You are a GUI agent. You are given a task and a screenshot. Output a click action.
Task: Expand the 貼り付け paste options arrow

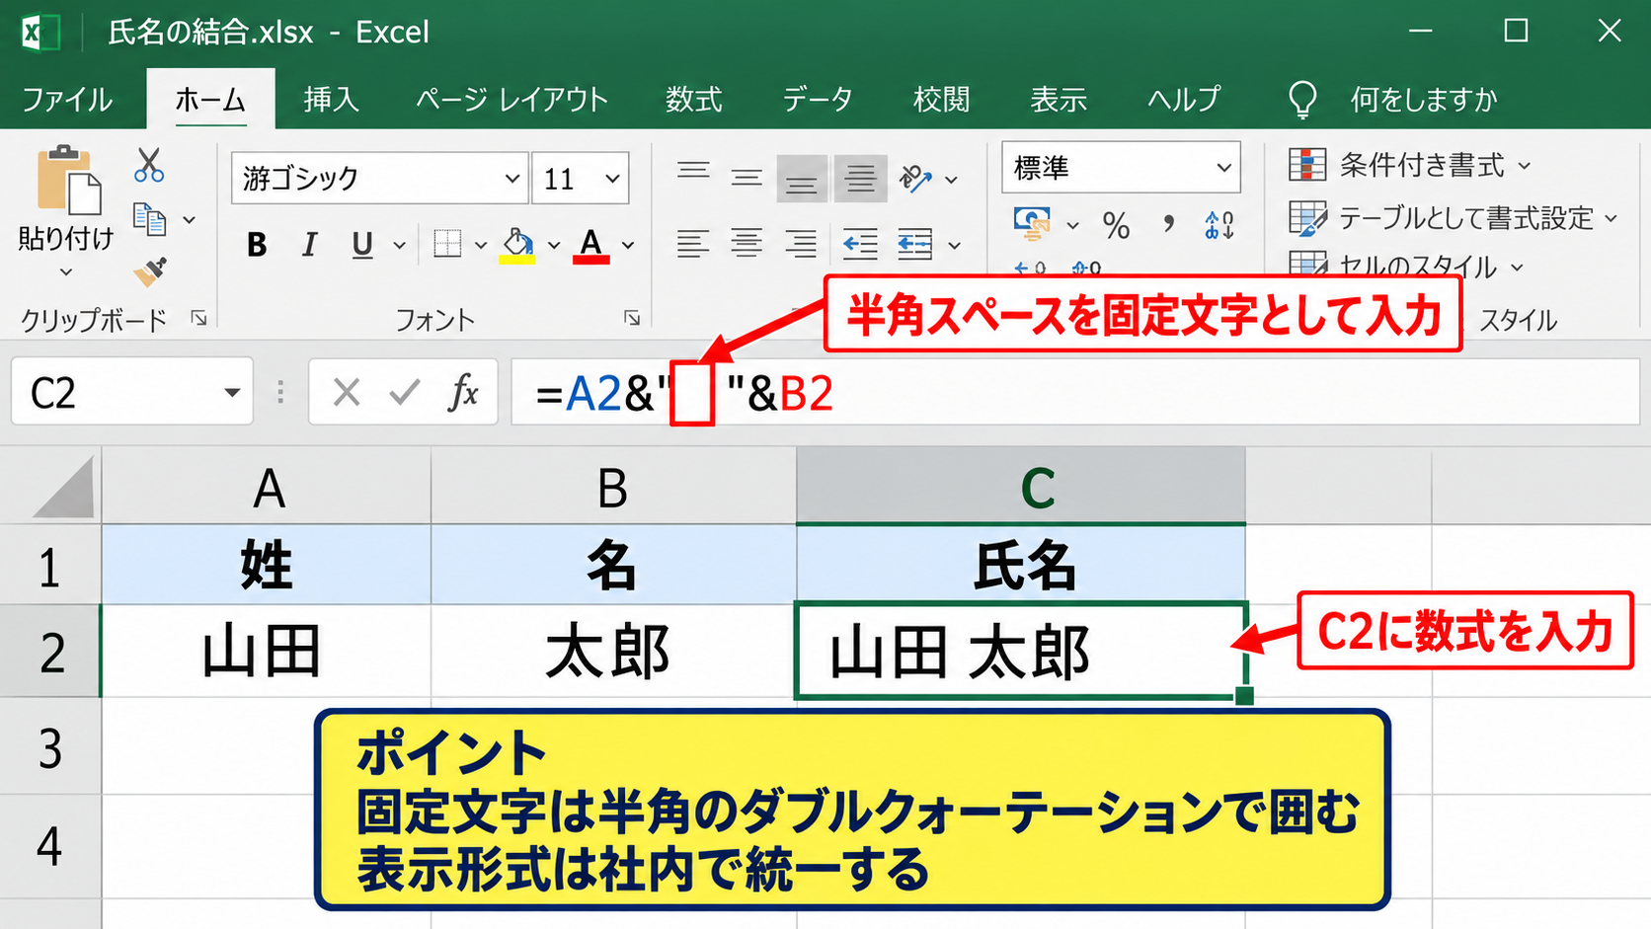(x=66, y=272)
